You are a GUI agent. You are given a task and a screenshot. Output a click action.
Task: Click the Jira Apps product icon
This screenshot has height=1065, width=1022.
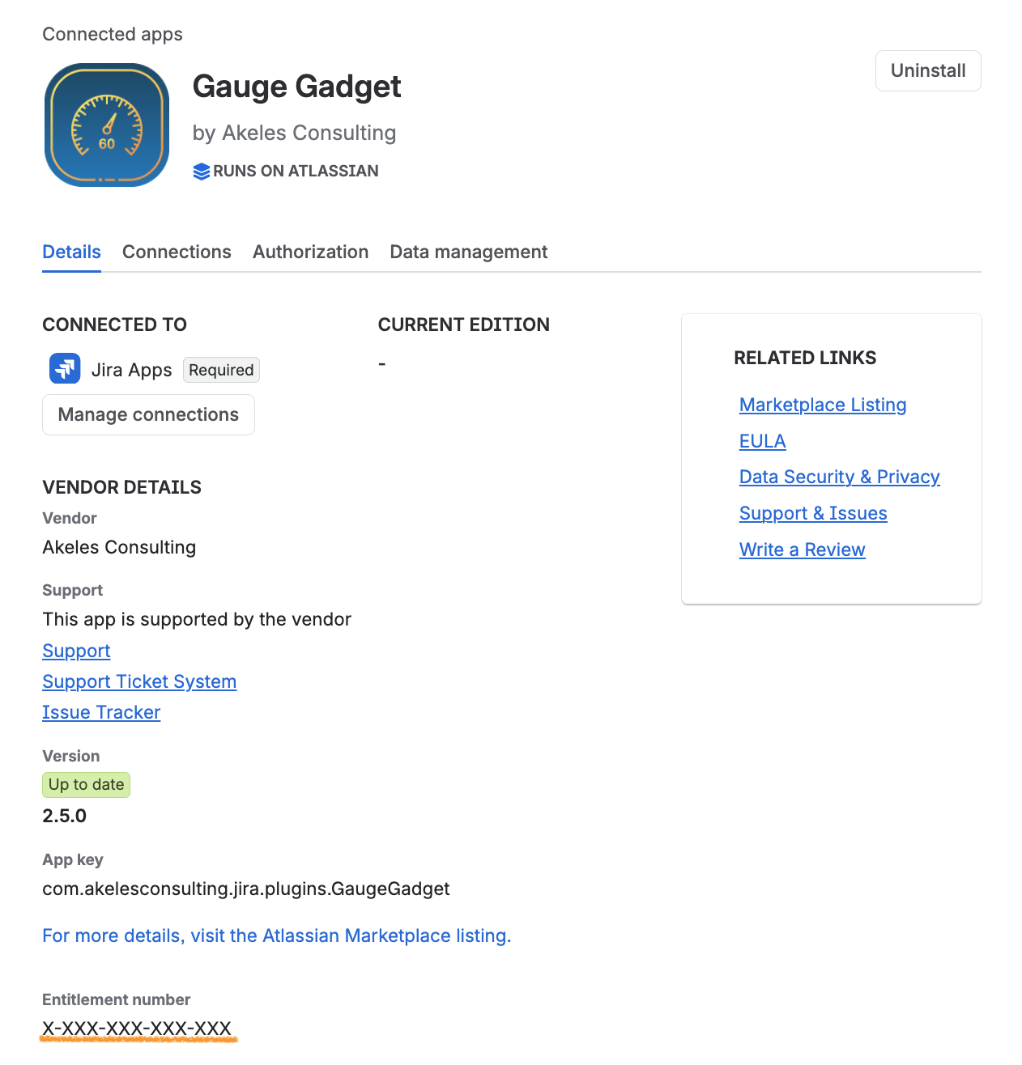tap(65, 369)
